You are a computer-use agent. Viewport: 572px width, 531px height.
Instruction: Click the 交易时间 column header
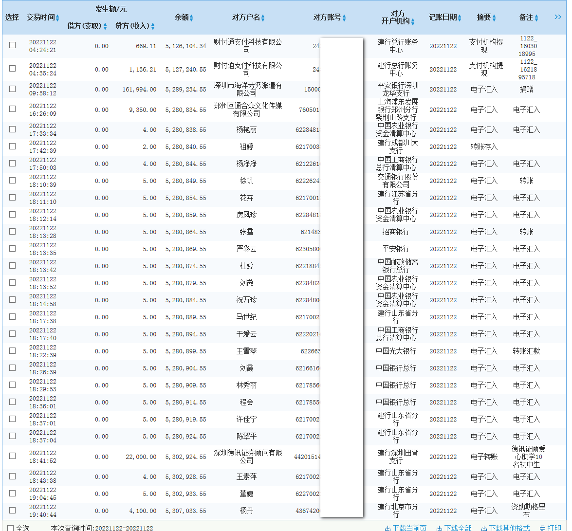[x=40, y=17]
